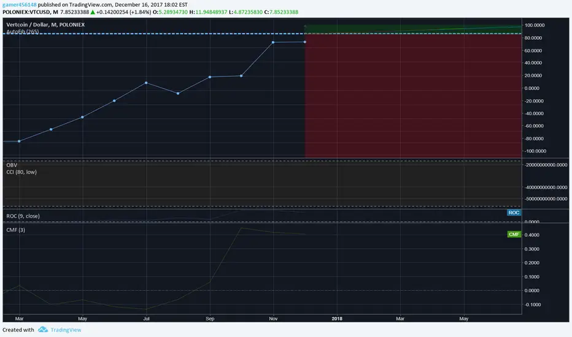
Task: Open the TradingView link in the footer
Action: 66,330
